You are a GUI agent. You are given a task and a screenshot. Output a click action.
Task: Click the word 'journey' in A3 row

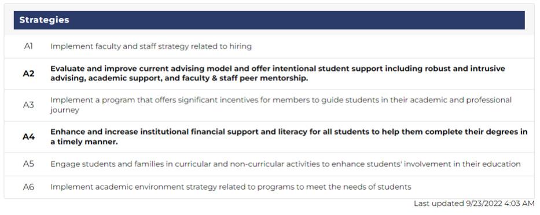[65, 110]
